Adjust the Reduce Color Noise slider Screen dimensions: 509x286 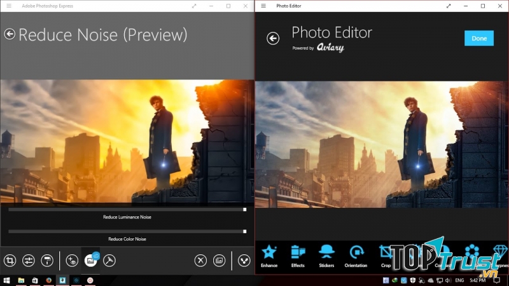tap(127, 231)
